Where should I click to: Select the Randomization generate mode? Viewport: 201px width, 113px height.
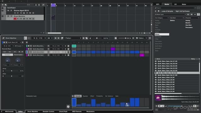(x=18, y=55)
